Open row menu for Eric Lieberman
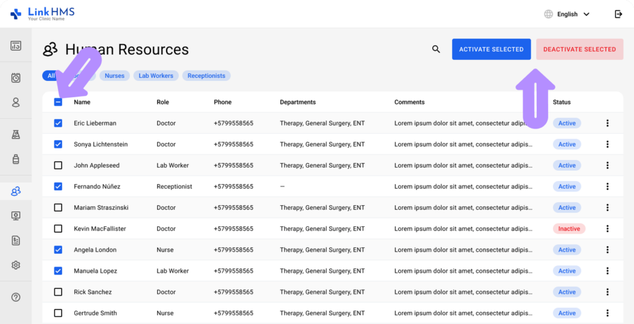This screenshot has height=324, width=634. 607,123
